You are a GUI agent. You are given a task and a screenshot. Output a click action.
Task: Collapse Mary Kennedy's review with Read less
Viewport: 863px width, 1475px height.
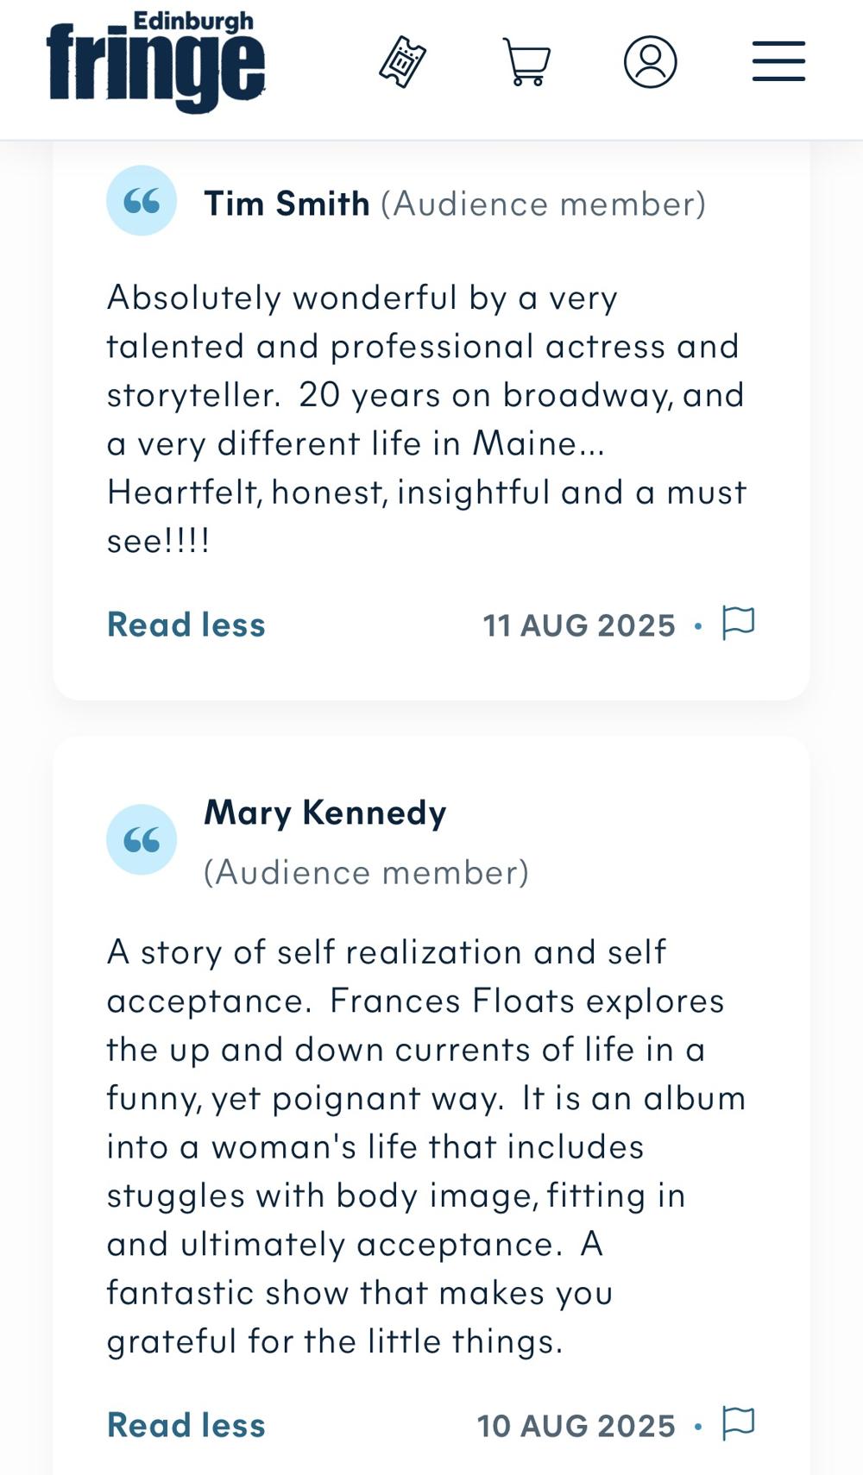coord(186,1426)
